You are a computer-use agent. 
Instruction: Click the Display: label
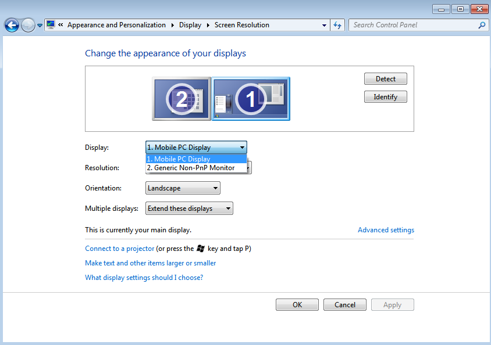[x=97, y=148]
